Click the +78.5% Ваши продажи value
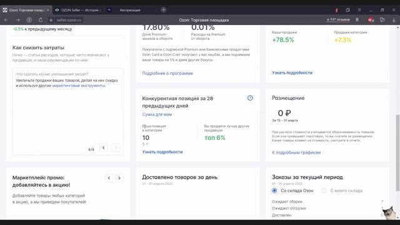400x225 pixels. coord(283,40)
